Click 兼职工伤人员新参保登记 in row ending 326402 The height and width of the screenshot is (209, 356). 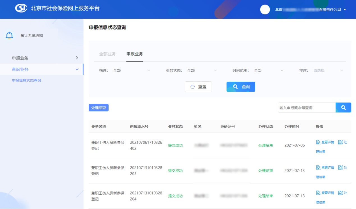point(108,145)
